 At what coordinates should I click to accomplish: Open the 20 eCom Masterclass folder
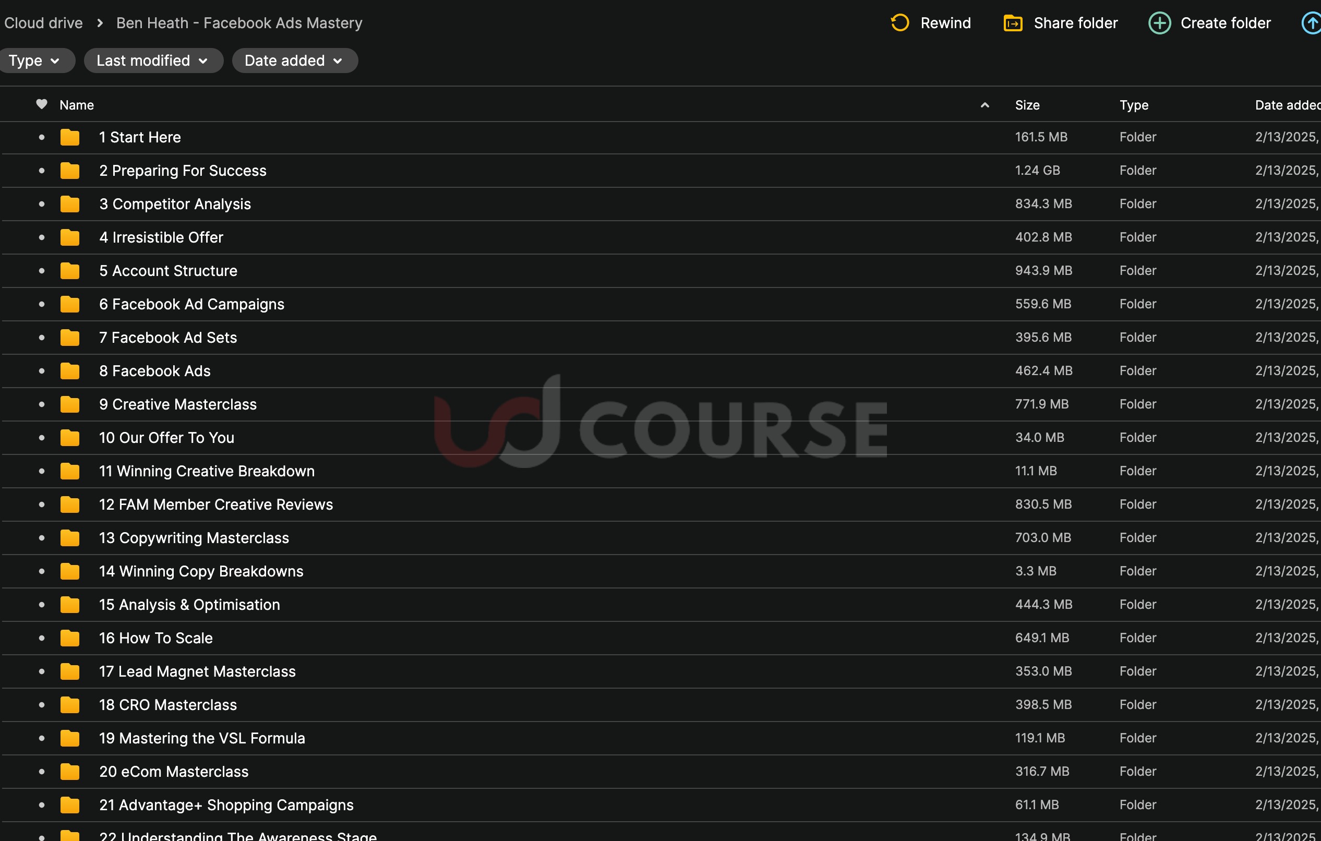[x=174, y=772]
